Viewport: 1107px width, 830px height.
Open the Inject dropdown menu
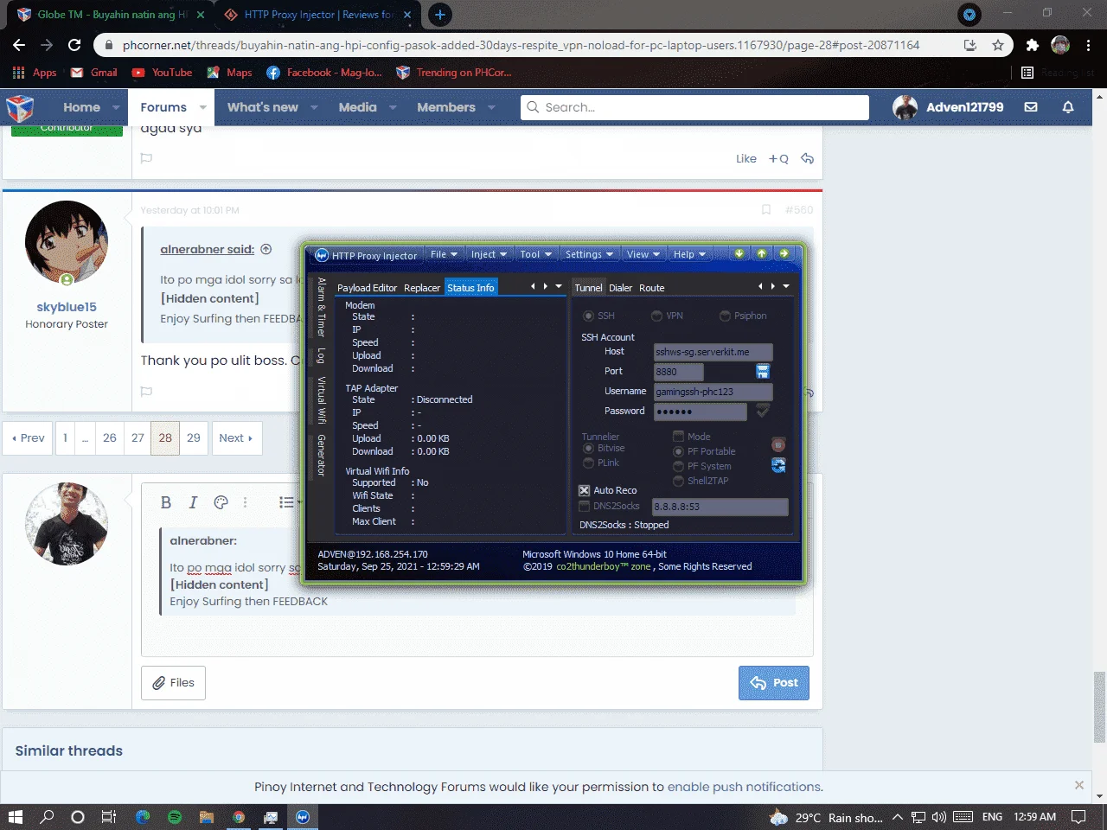point(489,254)
